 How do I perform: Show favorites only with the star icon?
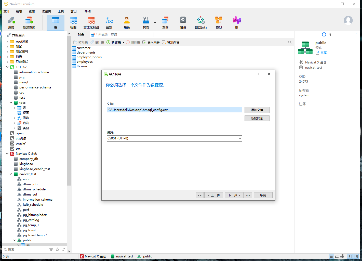tap(57, 249)
